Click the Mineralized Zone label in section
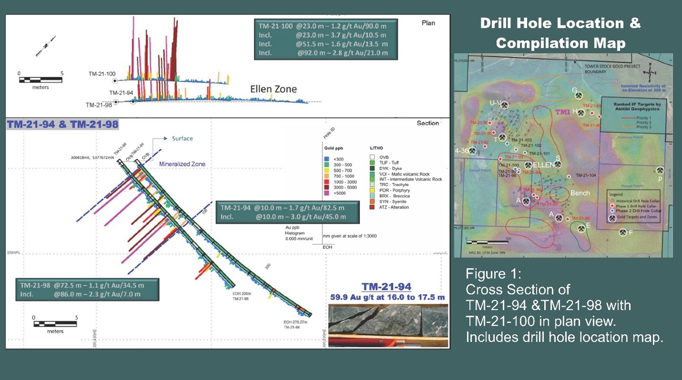The width and height of the screenshot is (682, 380). pos(182,164)
